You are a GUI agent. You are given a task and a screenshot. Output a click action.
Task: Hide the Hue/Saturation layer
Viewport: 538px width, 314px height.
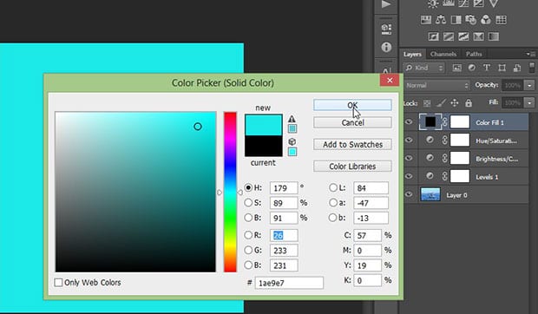pos(409,140)
